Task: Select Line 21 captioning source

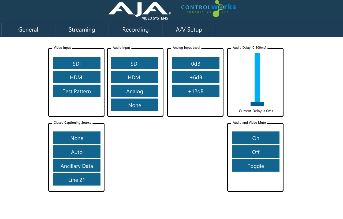Action: [77, 180]
